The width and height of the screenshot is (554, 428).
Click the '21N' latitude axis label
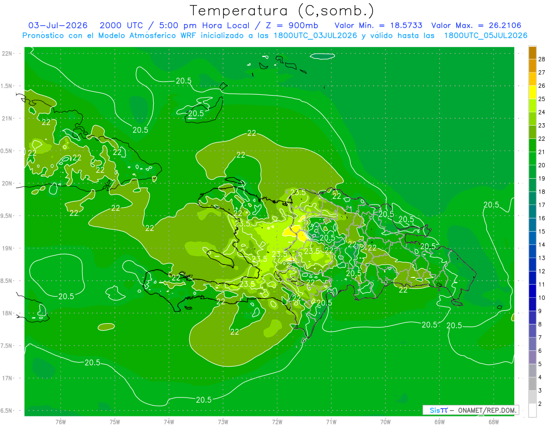point(7,119)
